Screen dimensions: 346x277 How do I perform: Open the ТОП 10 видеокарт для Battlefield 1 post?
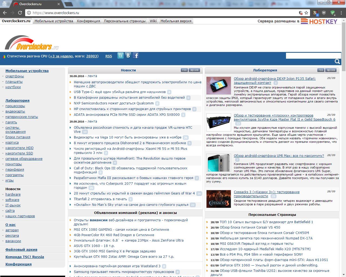pos(266,222)
